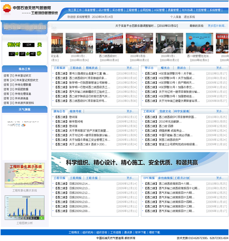The height and width of the screenshot is (241, 229).
Task: Click footer link 组织机构
Action: click(88, 232)
